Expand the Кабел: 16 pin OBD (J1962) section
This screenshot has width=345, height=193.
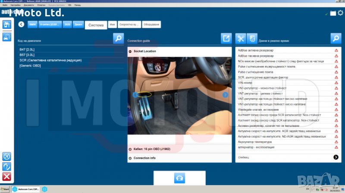130,149
